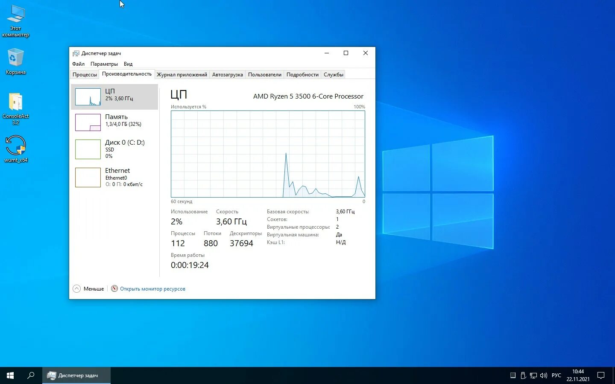
Task: Open taskbar search magnifier
Action: coord(31,375)
